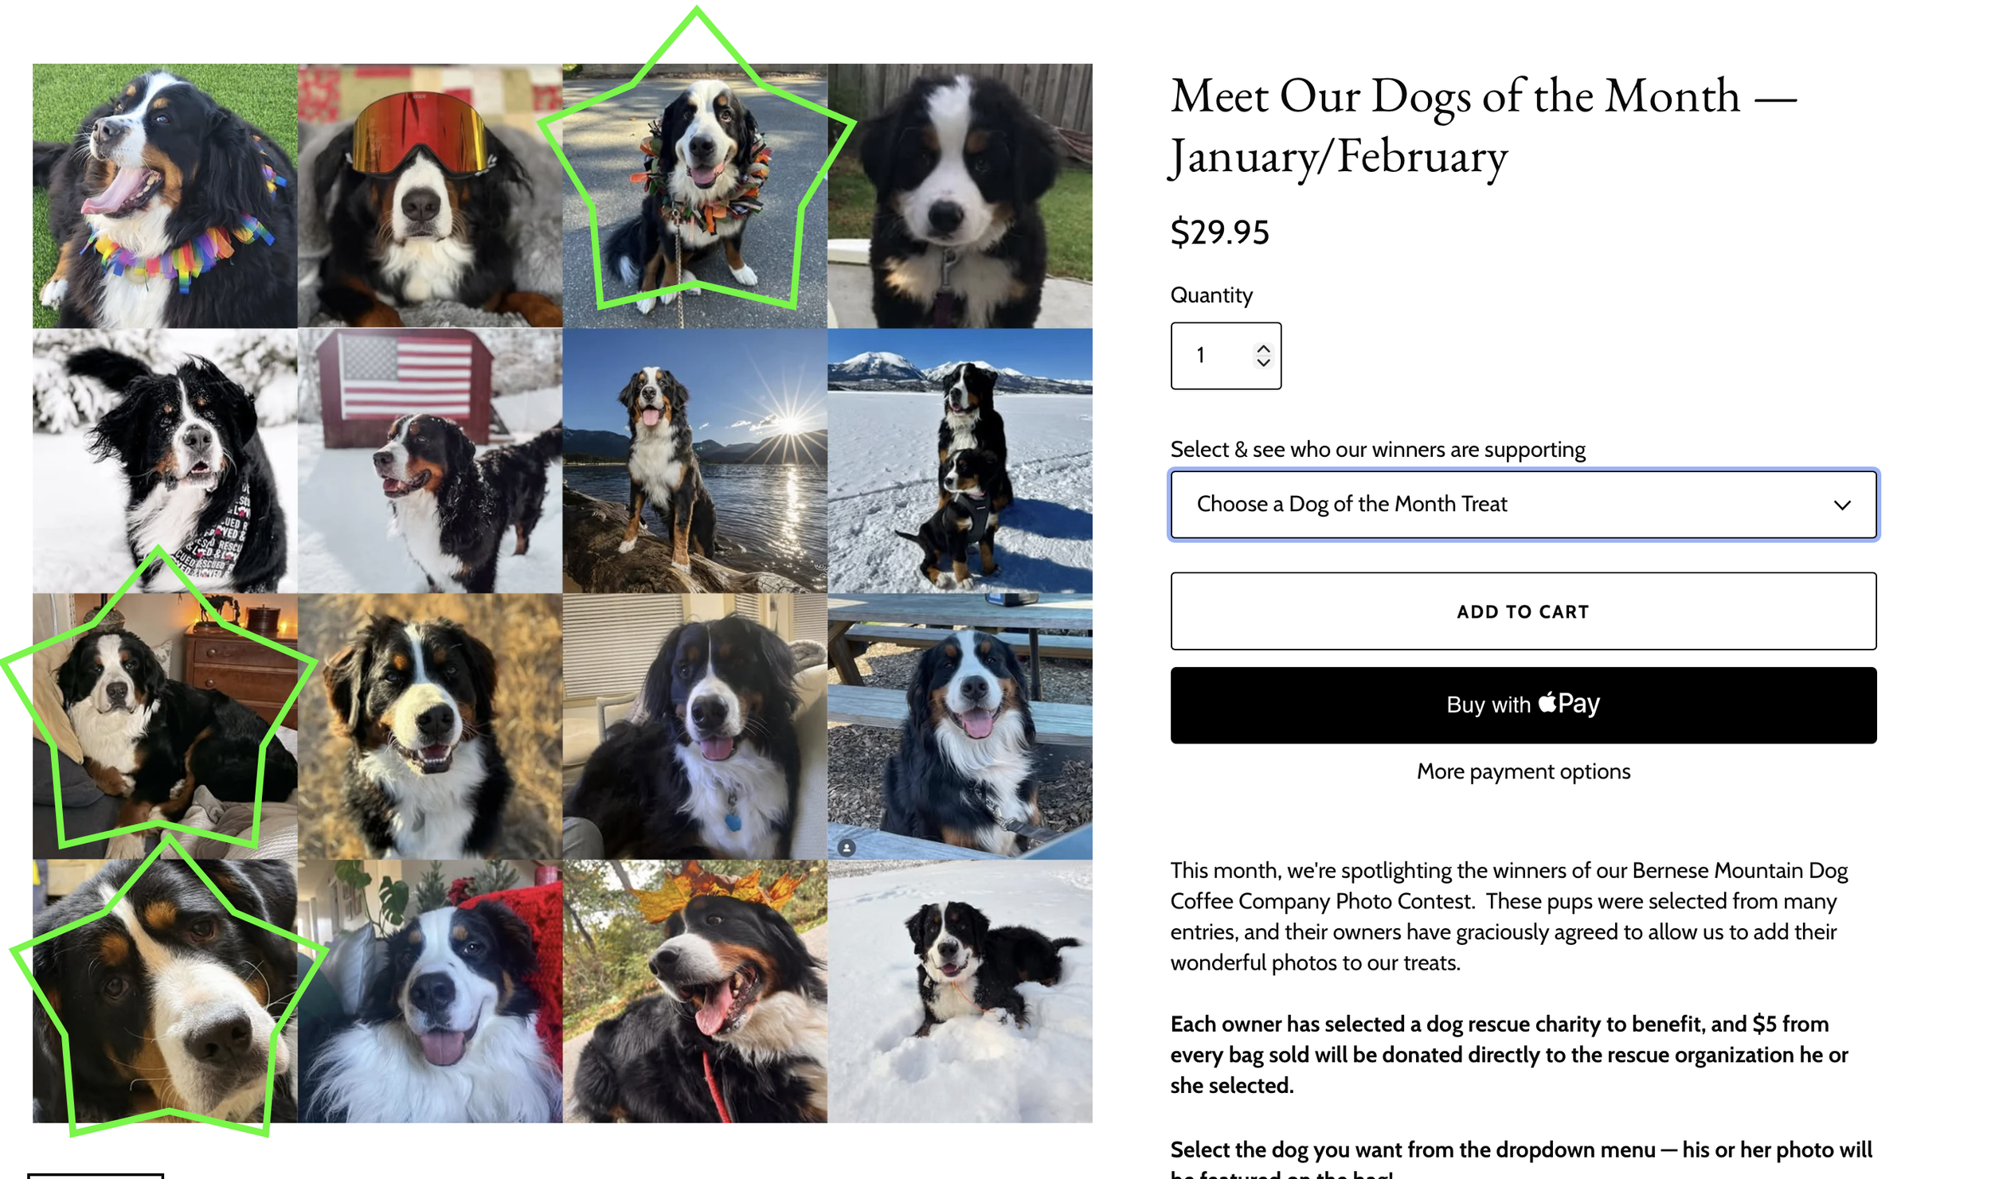Click the dog wearing red ski goggles
1991x1179 pixels.
[x=430, y=196]
